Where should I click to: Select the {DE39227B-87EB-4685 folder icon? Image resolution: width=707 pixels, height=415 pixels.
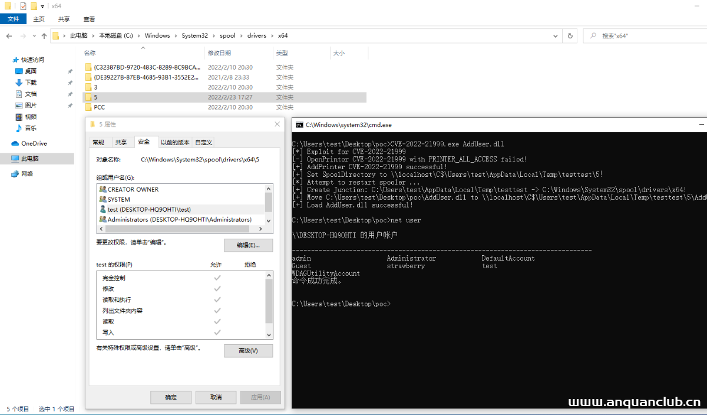coord(88,77)
